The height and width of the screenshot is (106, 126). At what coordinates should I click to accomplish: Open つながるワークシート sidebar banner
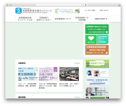click(x=97, y=64)
